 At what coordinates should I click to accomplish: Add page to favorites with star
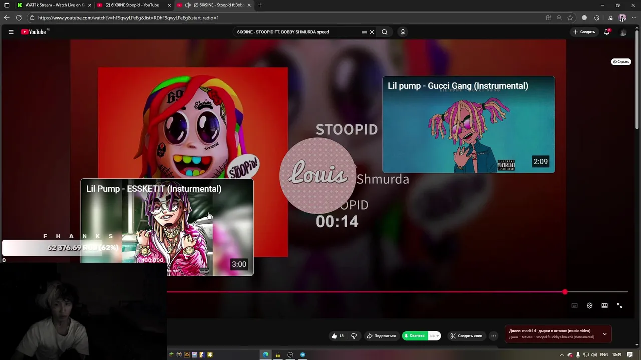tap(570, 18)
